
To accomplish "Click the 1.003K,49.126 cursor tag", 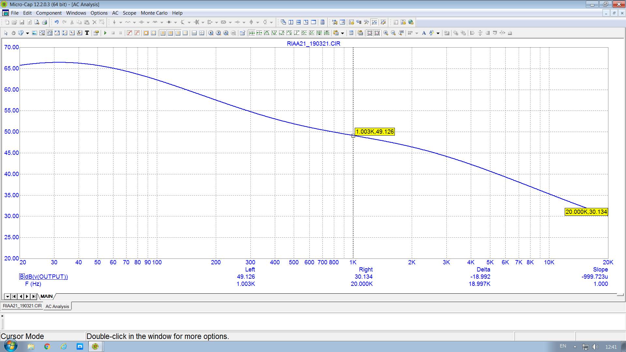I will pyautogui.click(x=375, y=132).
